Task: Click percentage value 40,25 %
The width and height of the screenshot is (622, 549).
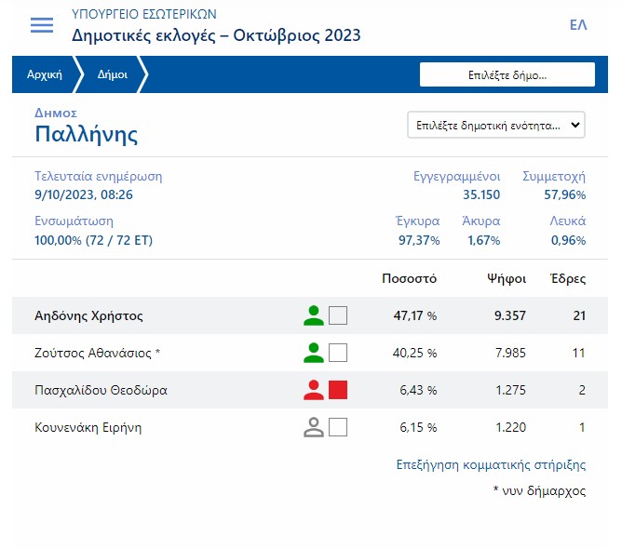Action: [x=414, y=353]
